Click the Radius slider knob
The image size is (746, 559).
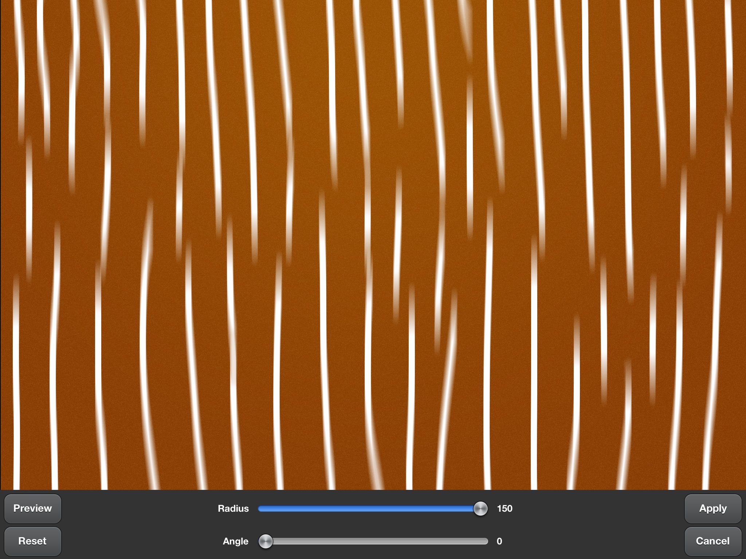(480, 508)
